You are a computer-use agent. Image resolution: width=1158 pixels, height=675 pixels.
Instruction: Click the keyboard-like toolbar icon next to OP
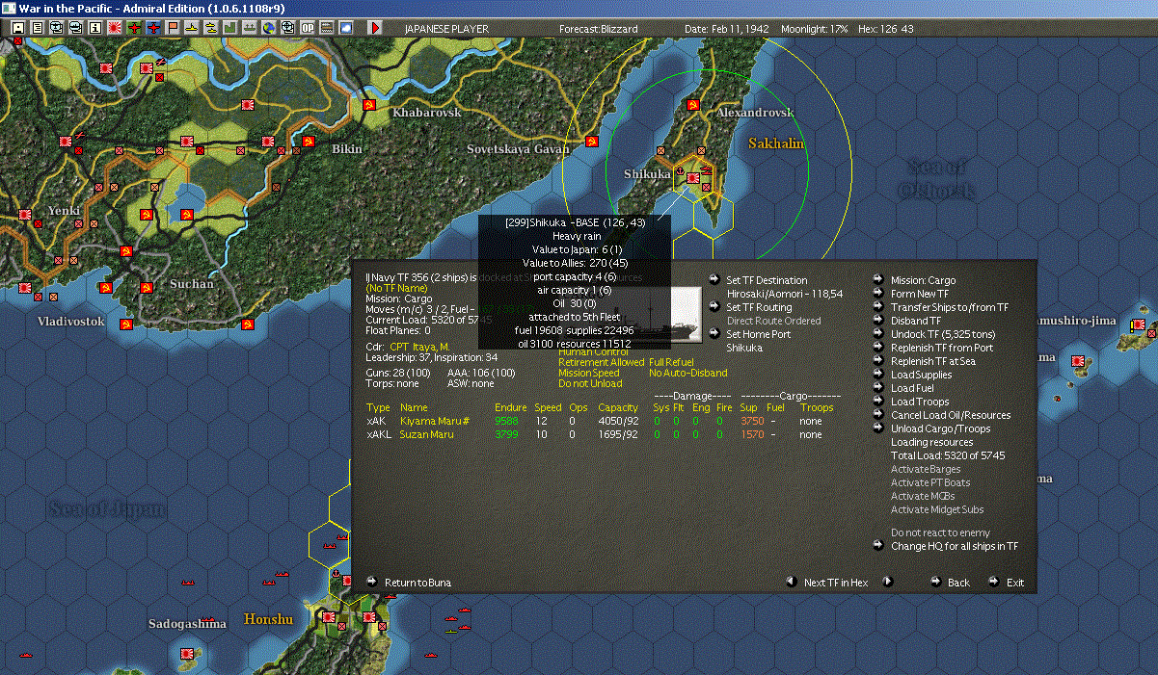pyautogui.click(x=328, y=29)
